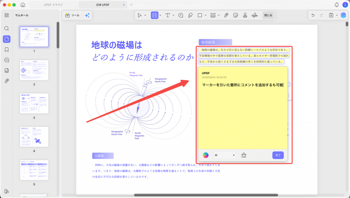Launch the UPDF AI sparkle assistant
Screen dimensions: 350x198
[x=87, y=15]
